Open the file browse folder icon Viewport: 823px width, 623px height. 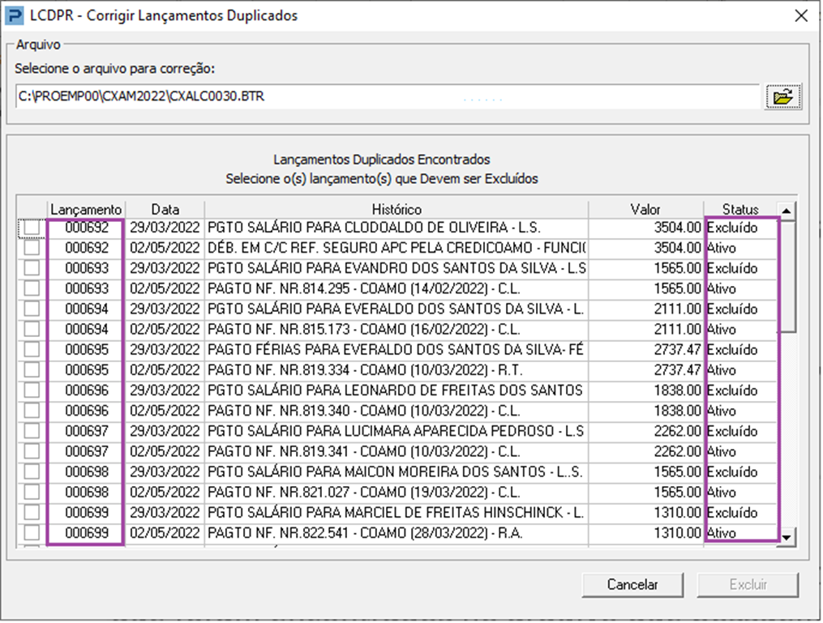pos(782,96)
